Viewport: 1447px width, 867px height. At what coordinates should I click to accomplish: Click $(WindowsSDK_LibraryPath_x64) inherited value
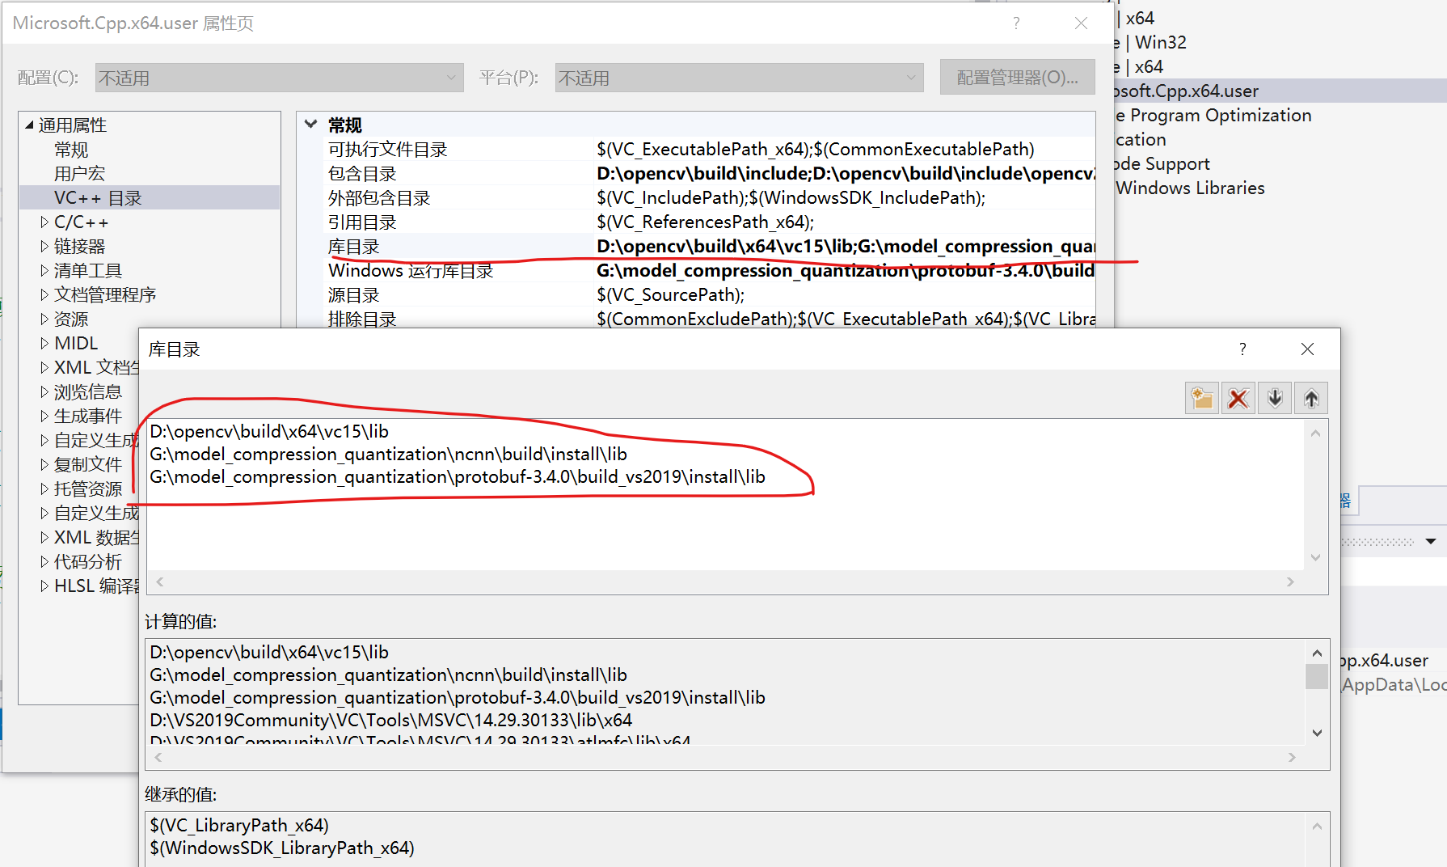click(282, 848)
